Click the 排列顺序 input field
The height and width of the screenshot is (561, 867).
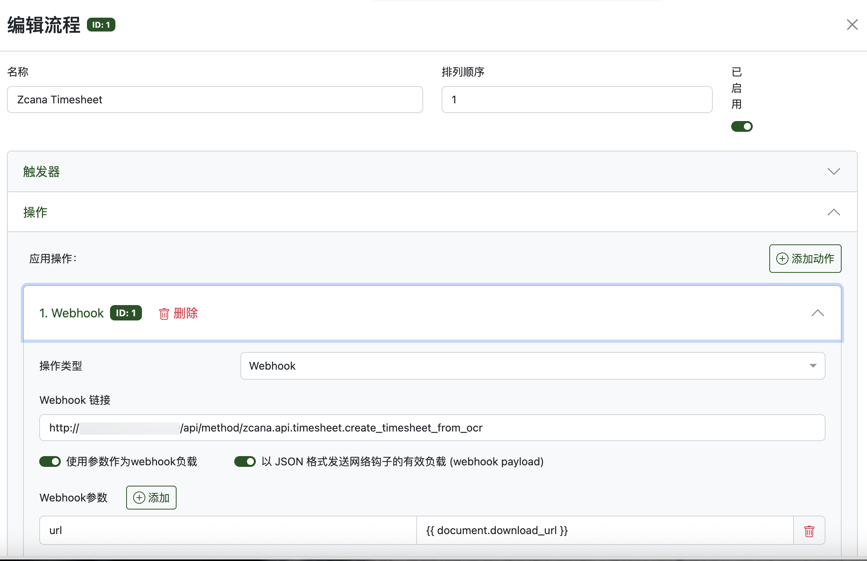pos(577,100)
